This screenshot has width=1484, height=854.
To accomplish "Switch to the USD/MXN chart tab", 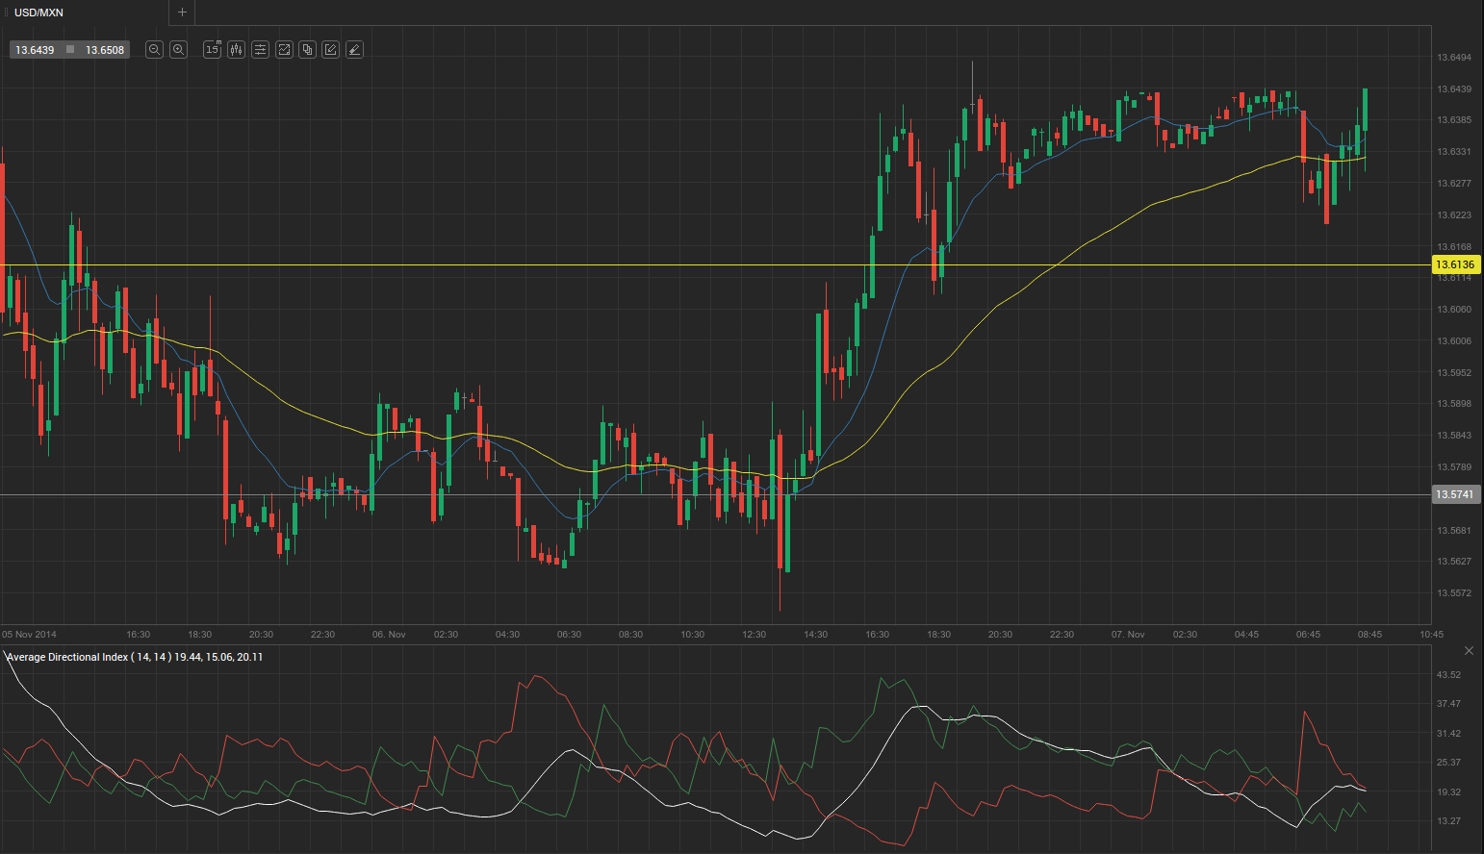I will 39,13.
